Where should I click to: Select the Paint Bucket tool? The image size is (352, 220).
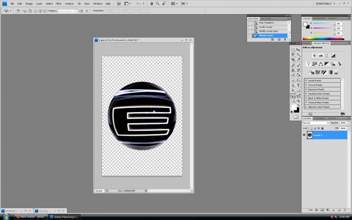point(299,75)
